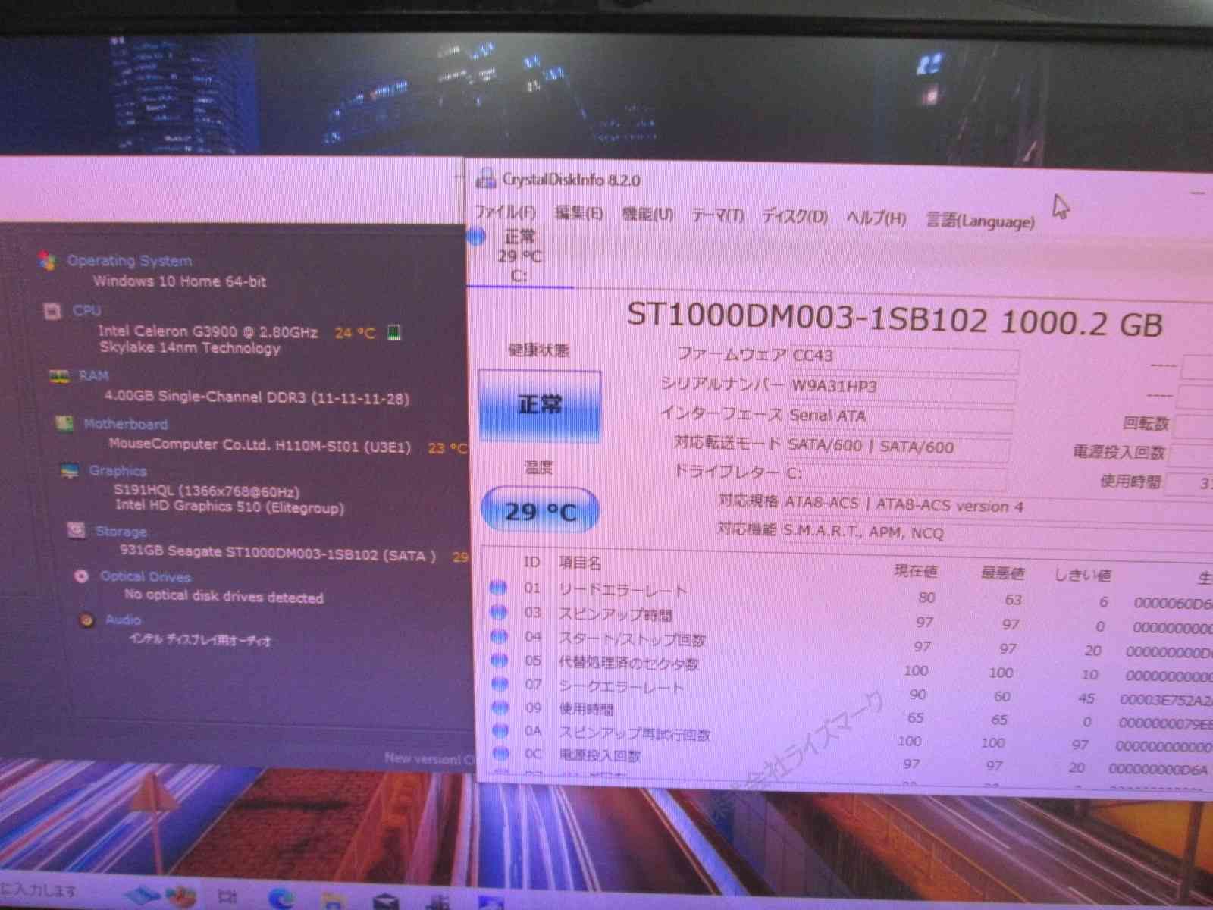The image size is (1213, 910).
Task: Click status circle for attribute 07 シークエラーレート
Action: click(x=500, y=683)
